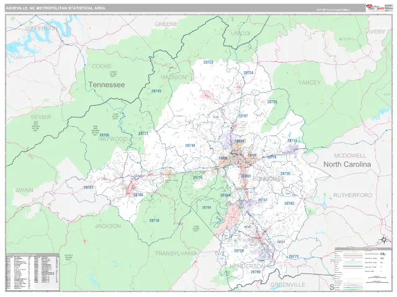397x297 pixels.
Task: Pick the GREENE county label
Action: click(x=166, y=24)
